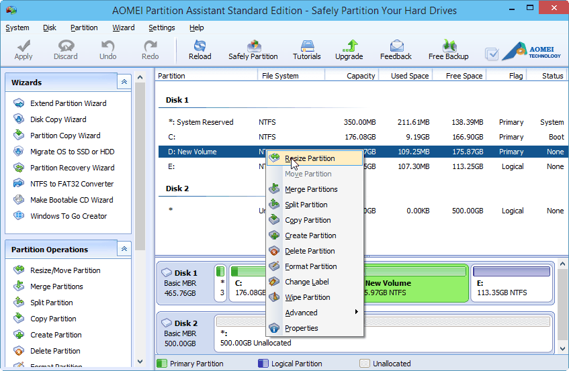The width and height of the screenshot is (569, 371).
Task: Click the AOMEI Technology logo
Action: point(532,52)
